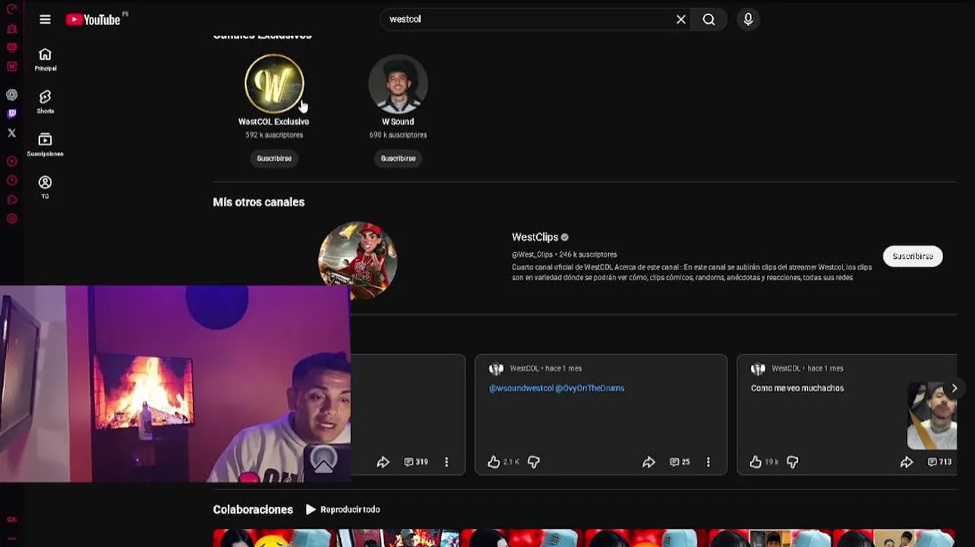Image resolution: width=975 pixels, height=547 pixels.
Task: Click the WestClips channel description text
Action: tap(692, 272)
